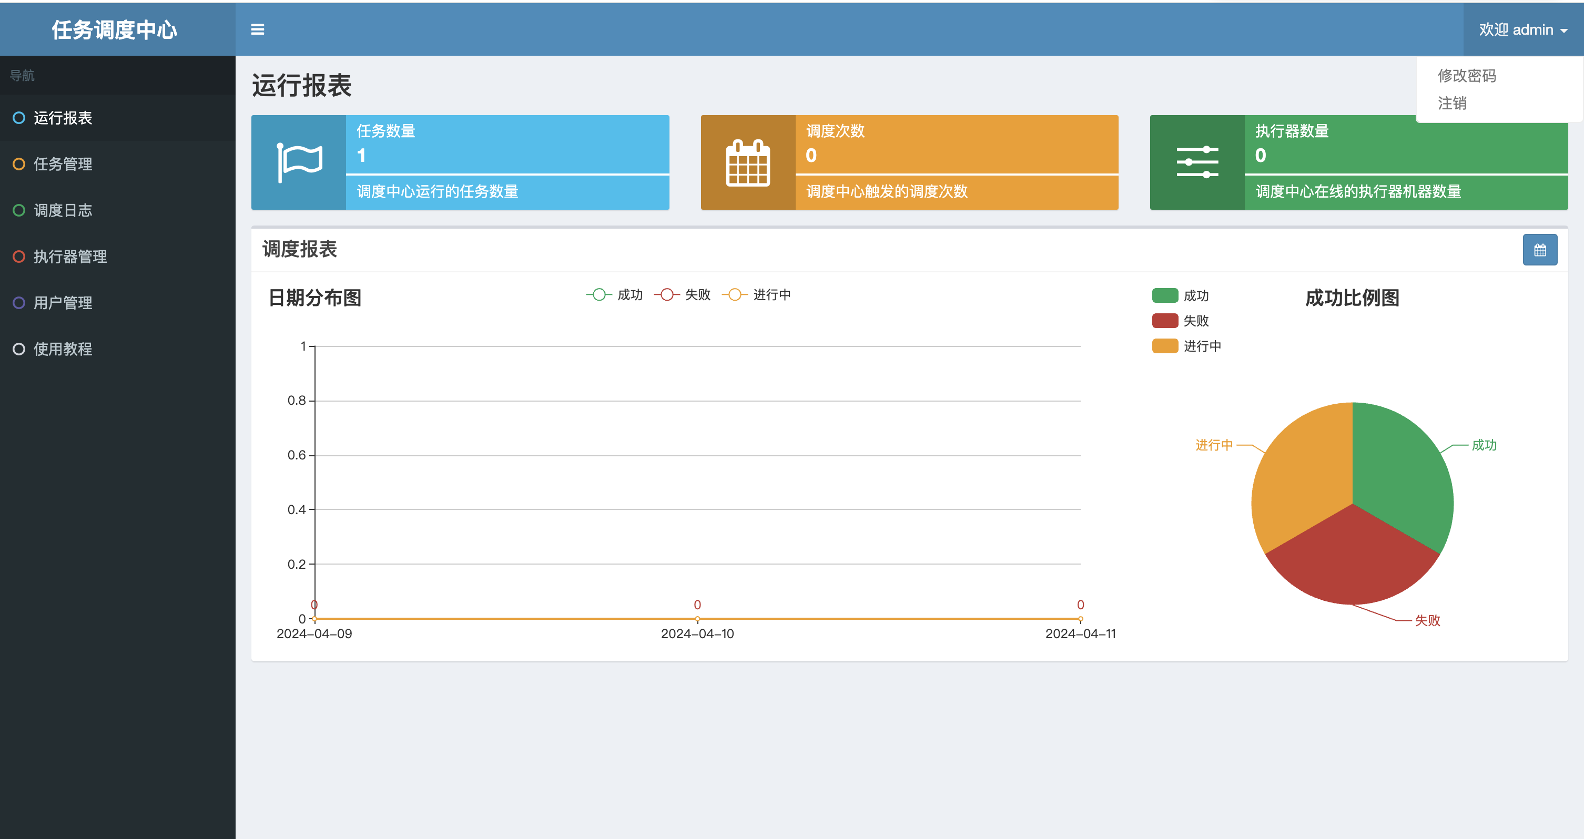Open 执行器管理 in the sidebar
Screen dimensions: 1584x839
[117, 257]
